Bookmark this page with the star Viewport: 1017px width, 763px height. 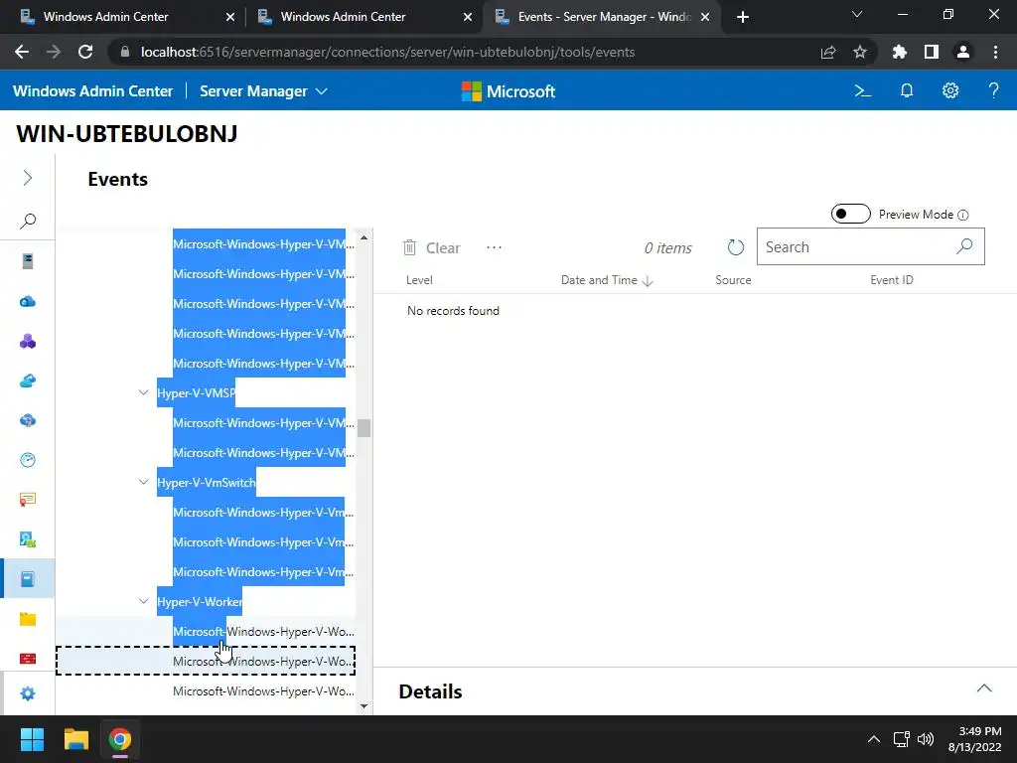pyautogui.click(x=859, y=52)
